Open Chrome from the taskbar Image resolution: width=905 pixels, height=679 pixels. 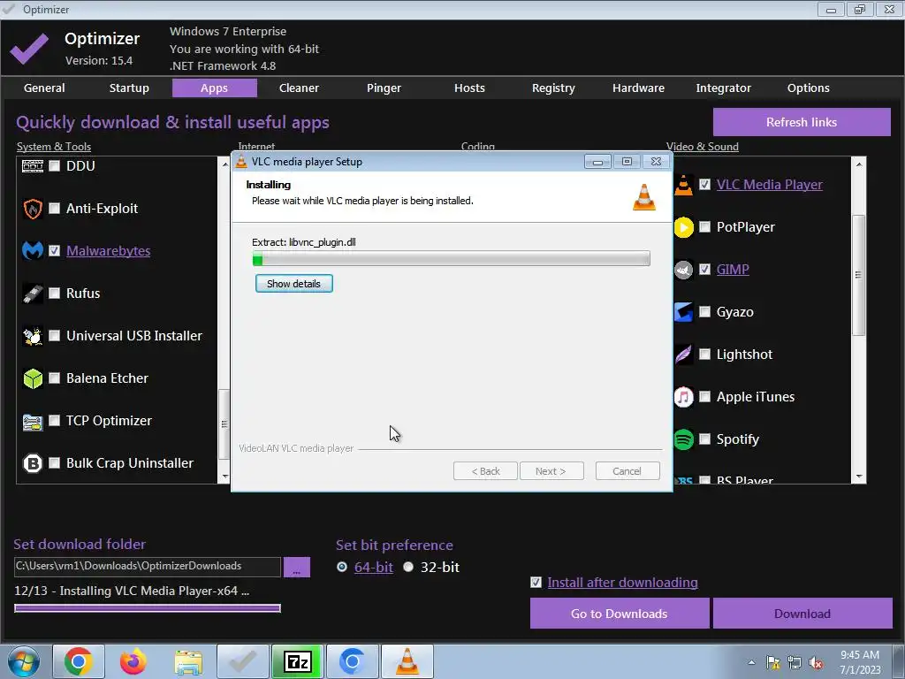click(x=79, y=661)
